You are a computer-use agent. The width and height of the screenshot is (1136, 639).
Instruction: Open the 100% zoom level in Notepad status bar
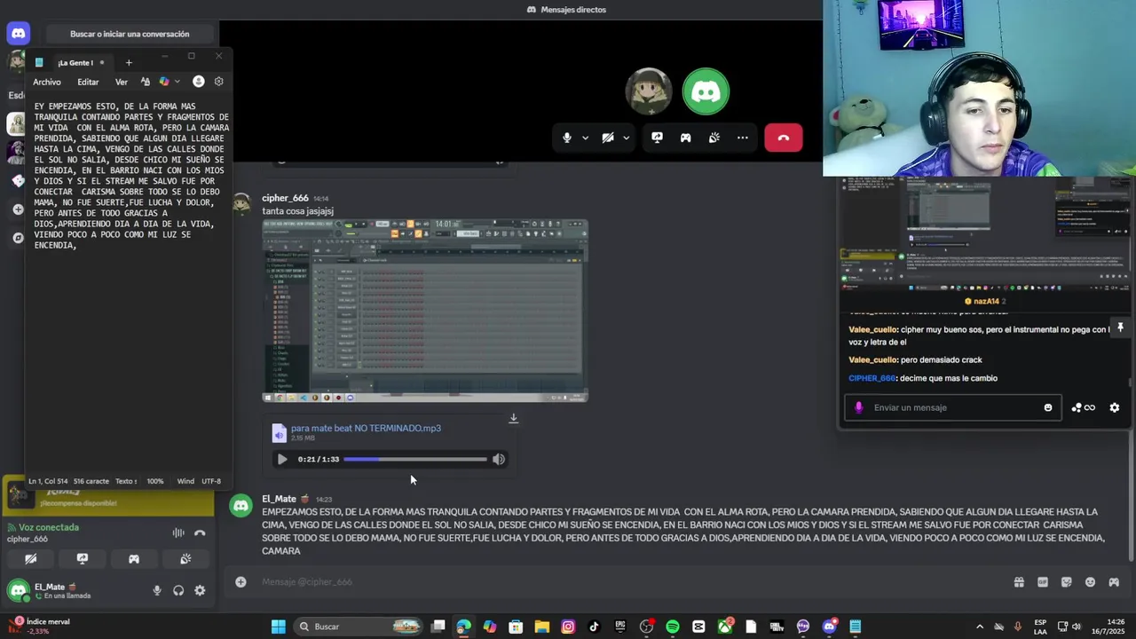(x=155, y=481)
